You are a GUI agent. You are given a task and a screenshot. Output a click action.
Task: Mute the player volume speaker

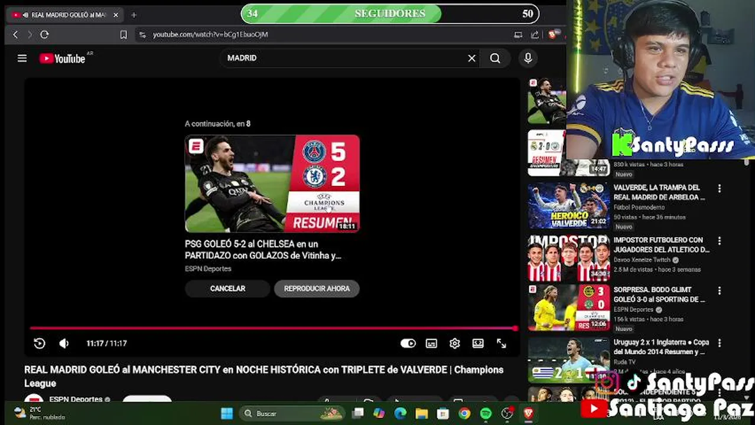coord(64,343)
